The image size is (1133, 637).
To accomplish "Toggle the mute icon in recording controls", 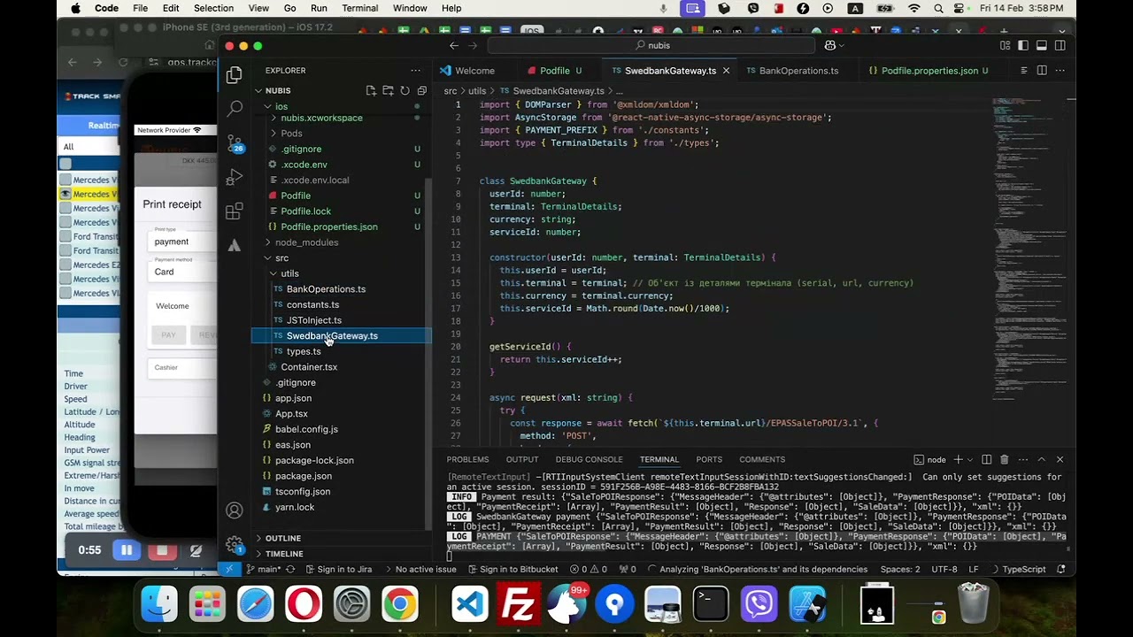I will 196,550.
